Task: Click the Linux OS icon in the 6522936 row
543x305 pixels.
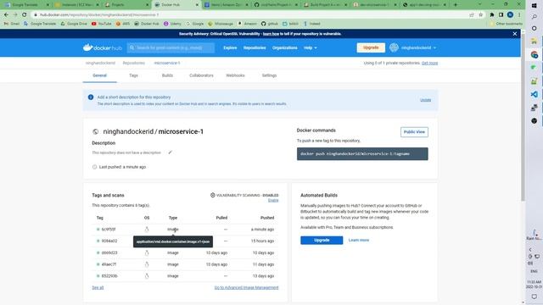Action: coord(147,276)
